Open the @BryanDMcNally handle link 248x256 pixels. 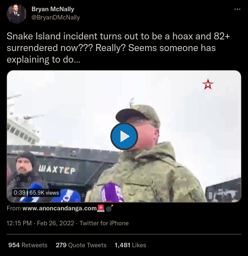pos(56,17)
